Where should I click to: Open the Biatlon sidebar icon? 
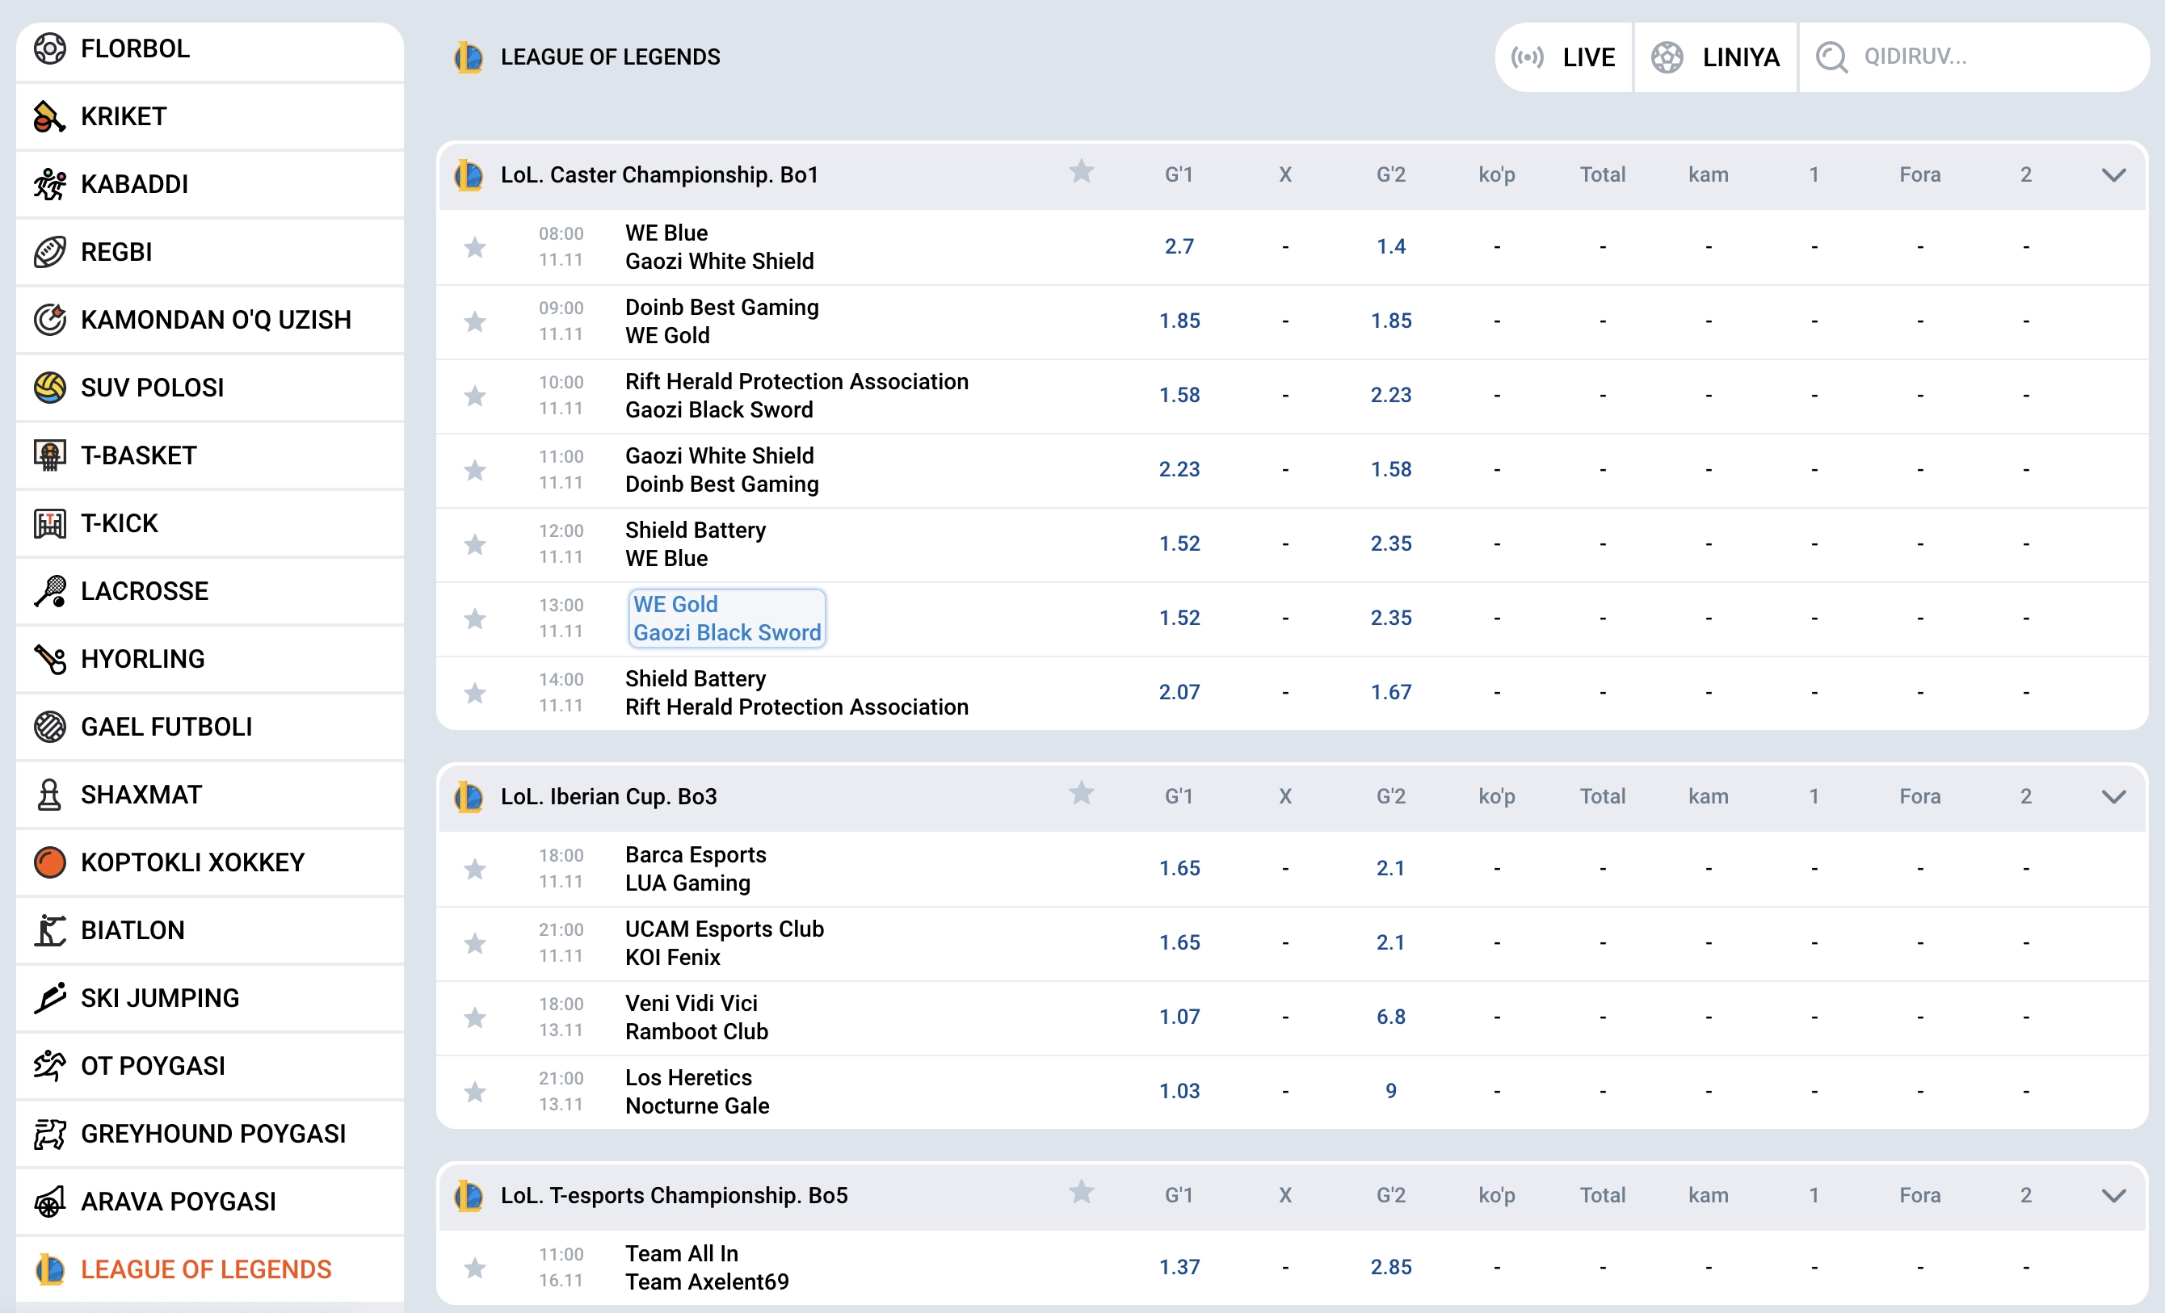(50, 930)
